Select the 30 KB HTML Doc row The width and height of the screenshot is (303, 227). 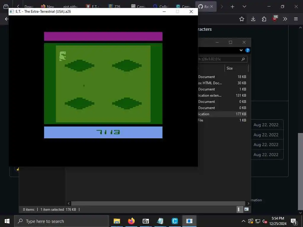(222, 83)
